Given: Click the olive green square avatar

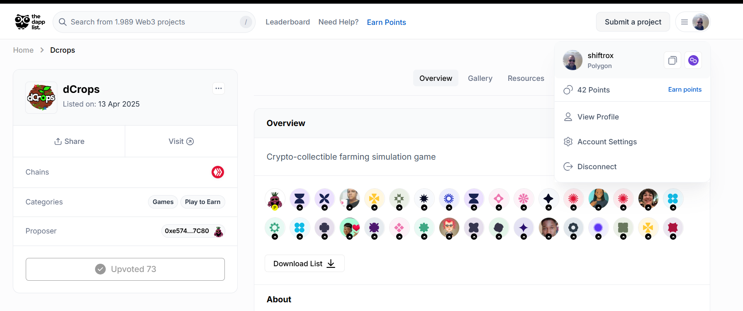Looking at the screenshot, I should pos(623,228).
